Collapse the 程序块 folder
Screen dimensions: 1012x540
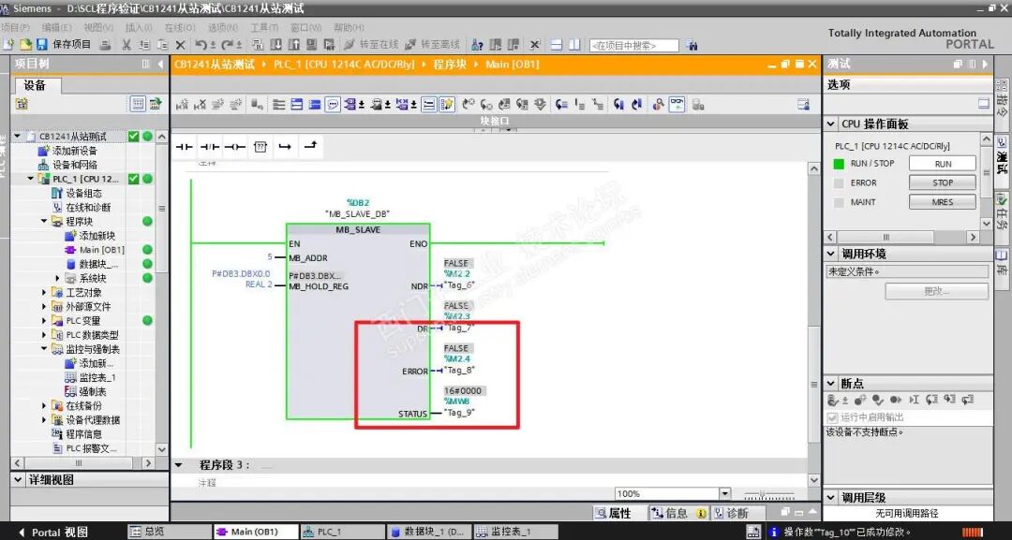click(44, 222)
